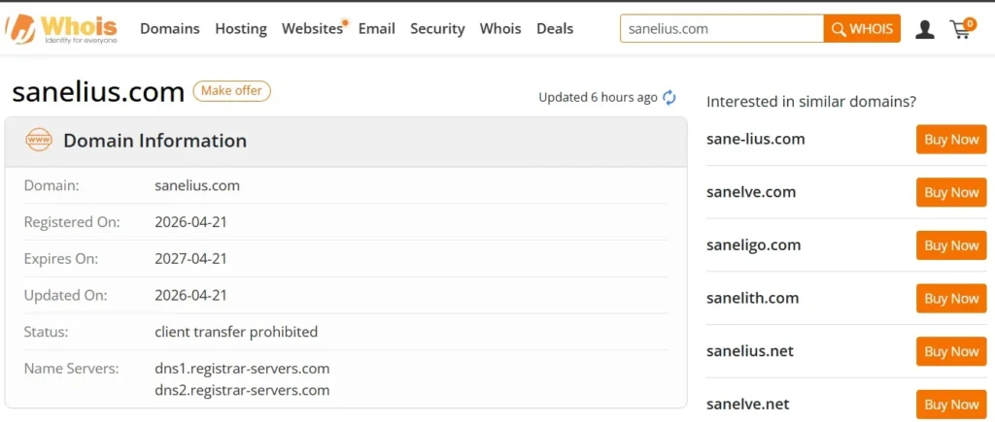Buy Now for sanelius.net
The height and width of the screenshot is (422, 995).
[950, 351]
